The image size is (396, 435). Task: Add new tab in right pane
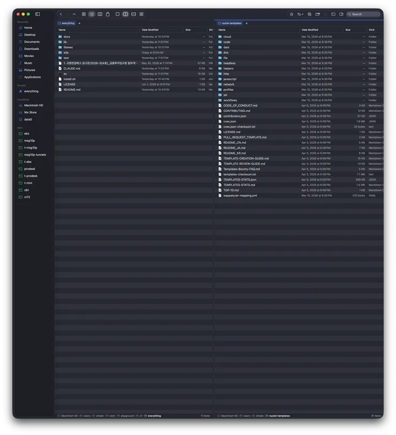(247, 24)
